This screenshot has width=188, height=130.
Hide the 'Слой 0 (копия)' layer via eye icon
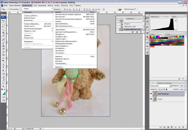coord(151,94)
